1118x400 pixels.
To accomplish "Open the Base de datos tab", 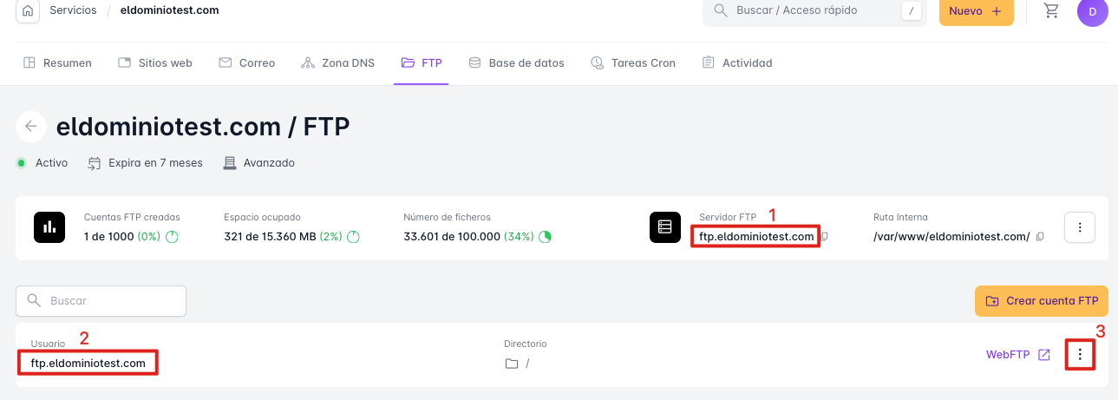I will (x=516, y=62).
